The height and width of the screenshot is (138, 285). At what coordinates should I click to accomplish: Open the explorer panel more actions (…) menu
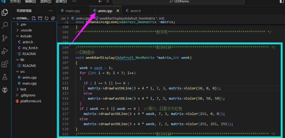pyautogui.click(x=51, y=11)
